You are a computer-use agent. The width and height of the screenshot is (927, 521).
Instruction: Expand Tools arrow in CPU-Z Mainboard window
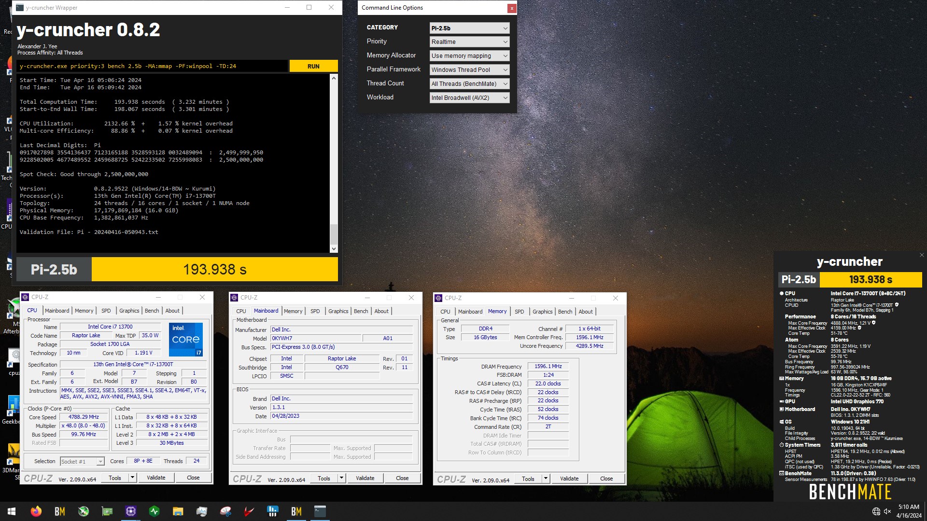341,479
